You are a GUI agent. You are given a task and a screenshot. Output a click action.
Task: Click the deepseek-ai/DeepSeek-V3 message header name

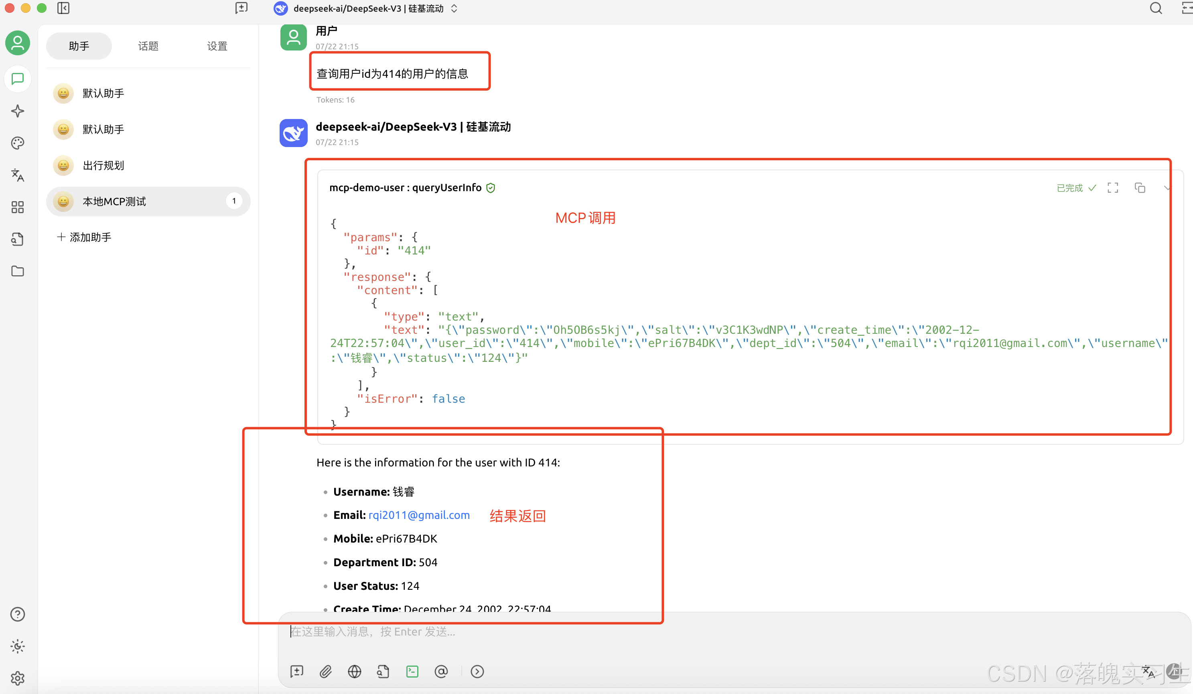(413, 127)
